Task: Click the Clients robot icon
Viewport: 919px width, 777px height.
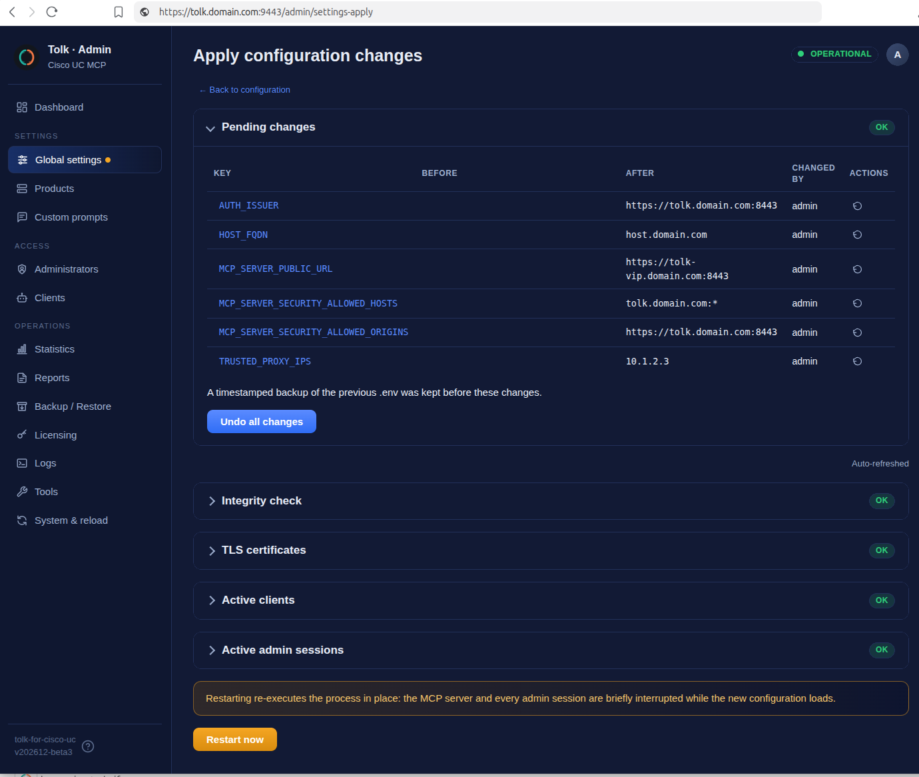Action: pos(22,298)
